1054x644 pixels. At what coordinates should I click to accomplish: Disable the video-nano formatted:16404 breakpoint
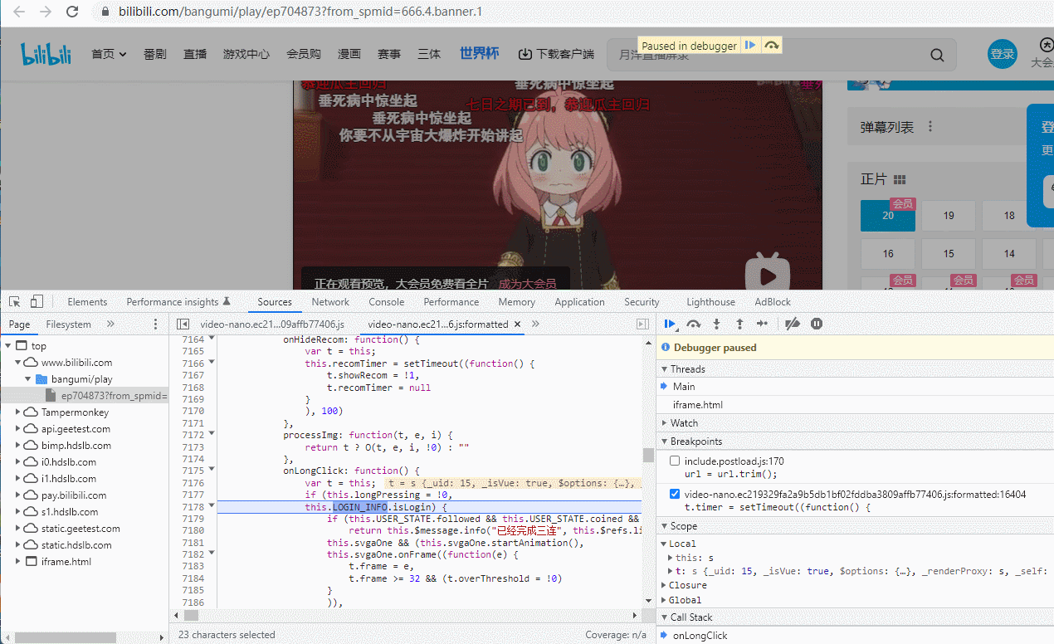[675, 494]
